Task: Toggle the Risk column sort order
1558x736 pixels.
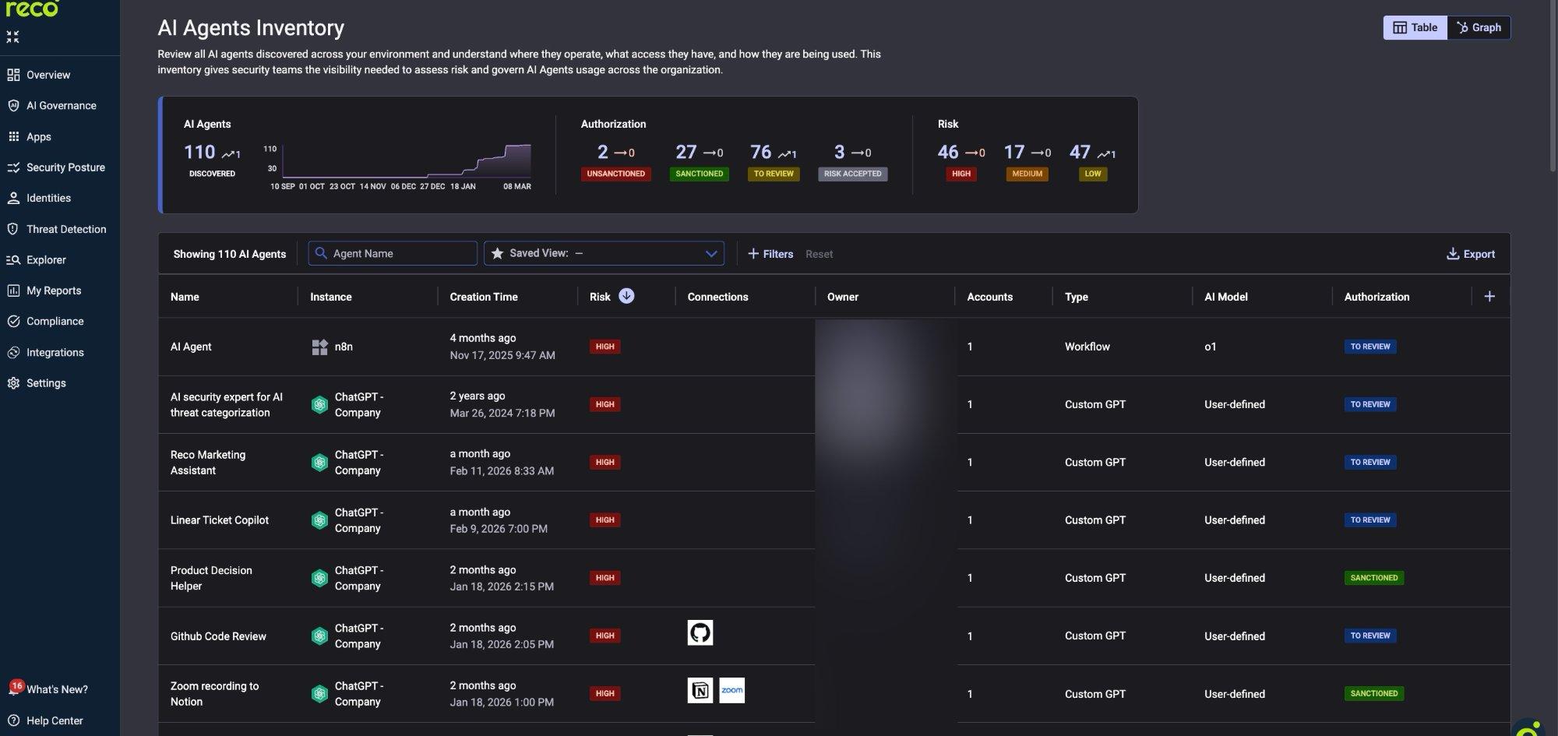Action: click(x=626, y=296)
